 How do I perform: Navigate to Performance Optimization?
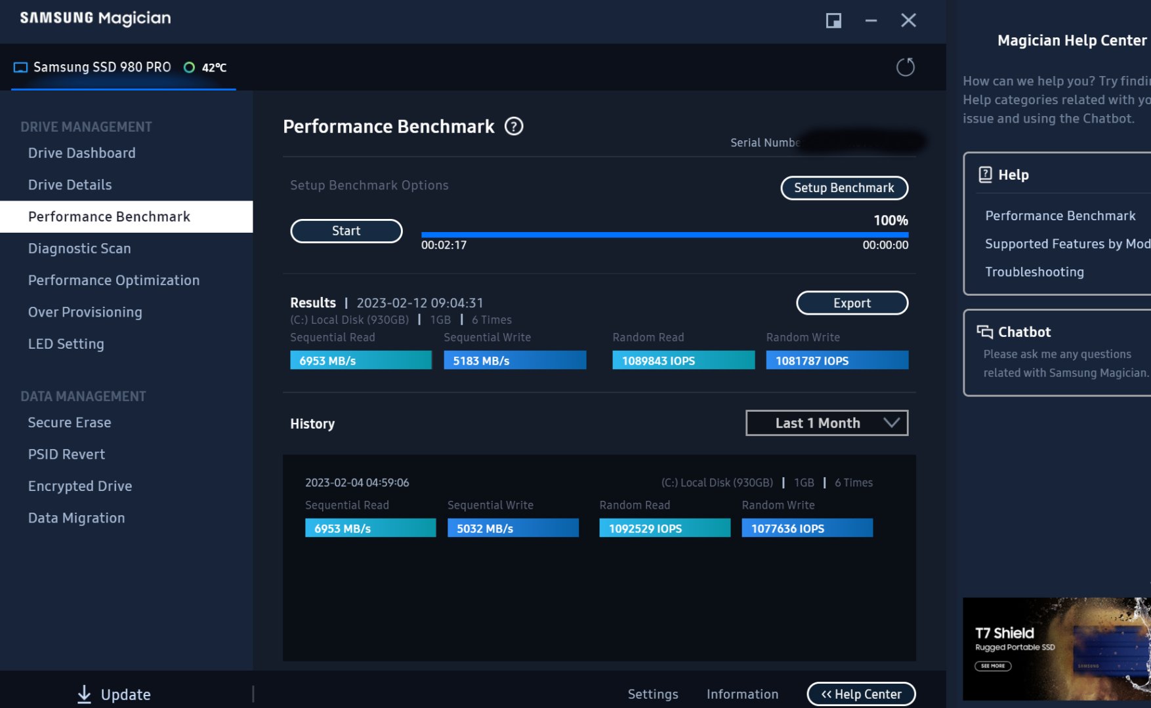(114, 281)
